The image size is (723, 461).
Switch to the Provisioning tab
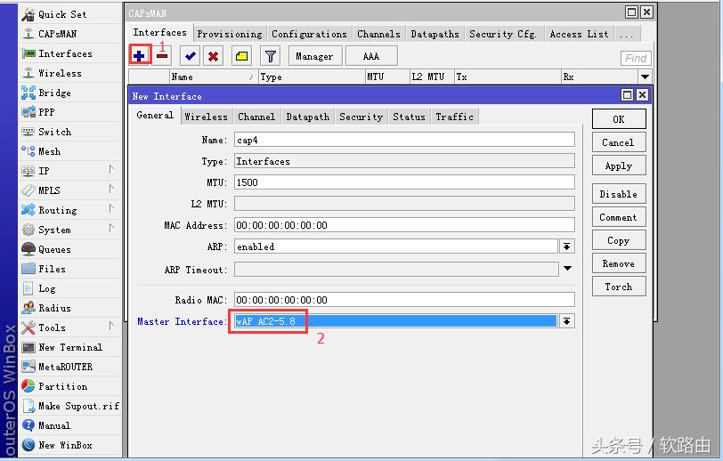coord(230,34)
